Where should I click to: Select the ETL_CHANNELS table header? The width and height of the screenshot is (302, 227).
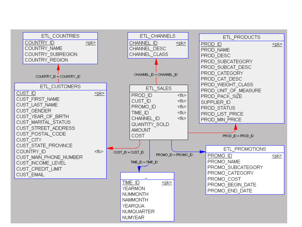158,36
